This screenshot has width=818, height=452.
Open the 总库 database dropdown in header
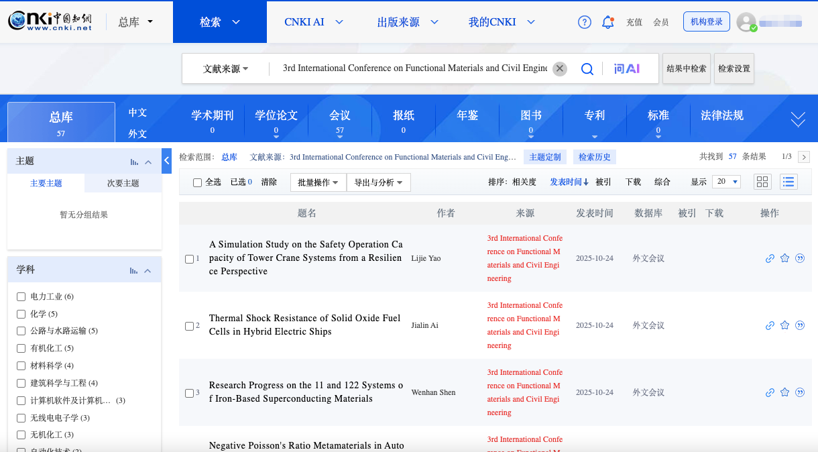coord(135,22)
